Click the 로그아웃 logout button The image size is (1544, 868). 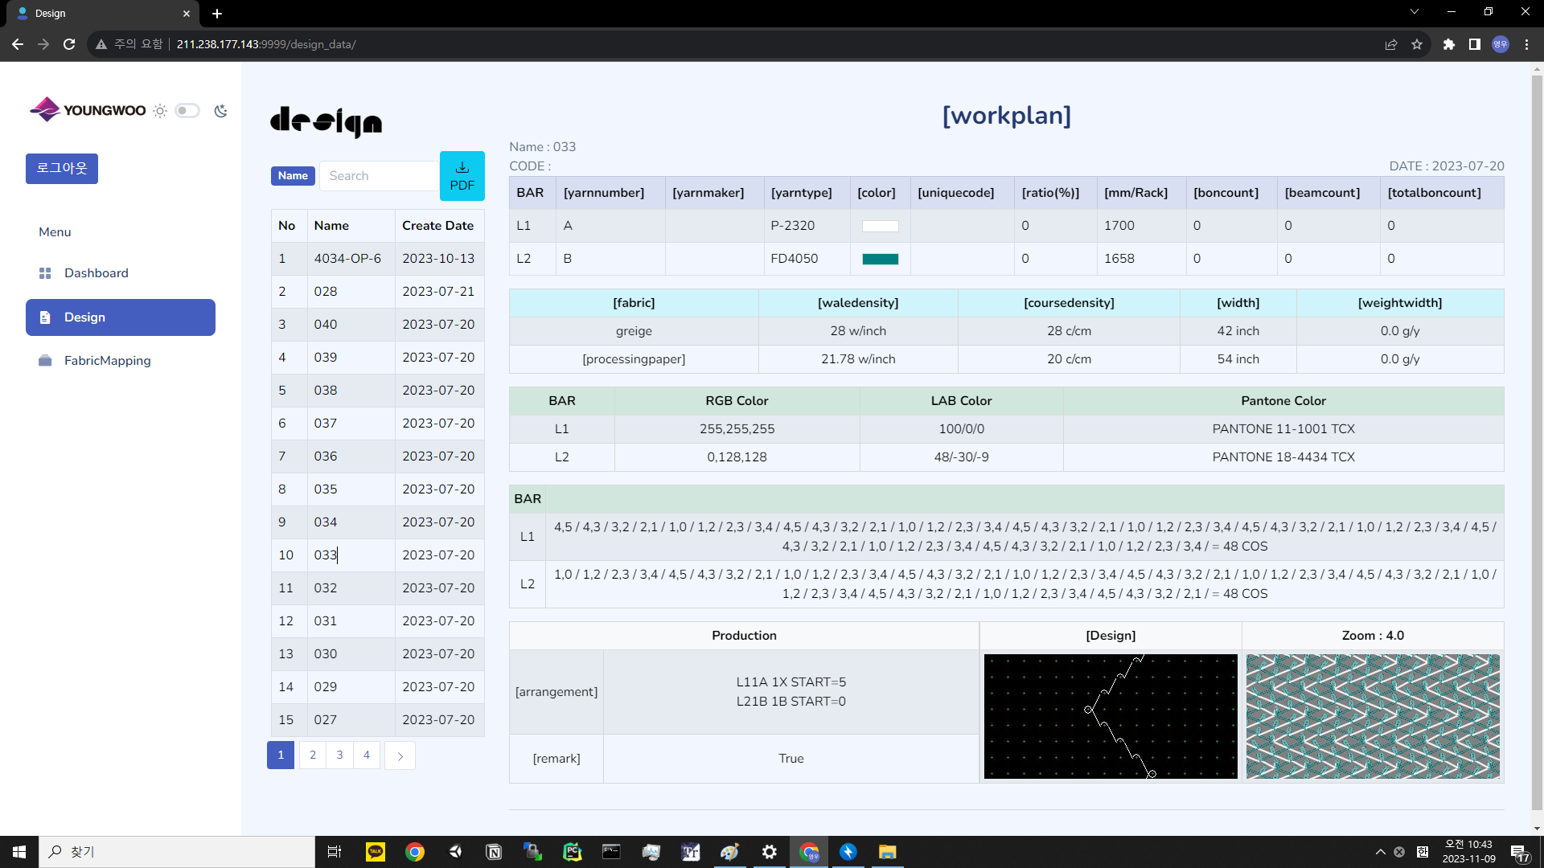point(62,169)
